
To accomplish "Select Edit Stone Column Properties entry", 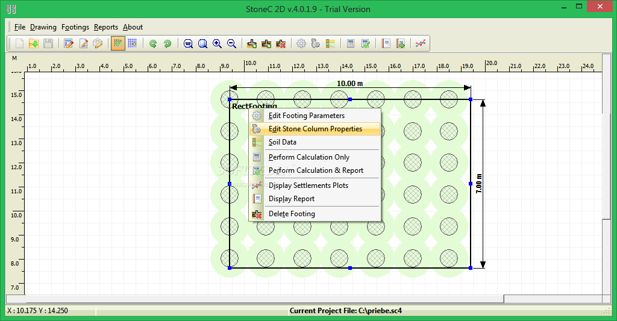I will [315, 129].
